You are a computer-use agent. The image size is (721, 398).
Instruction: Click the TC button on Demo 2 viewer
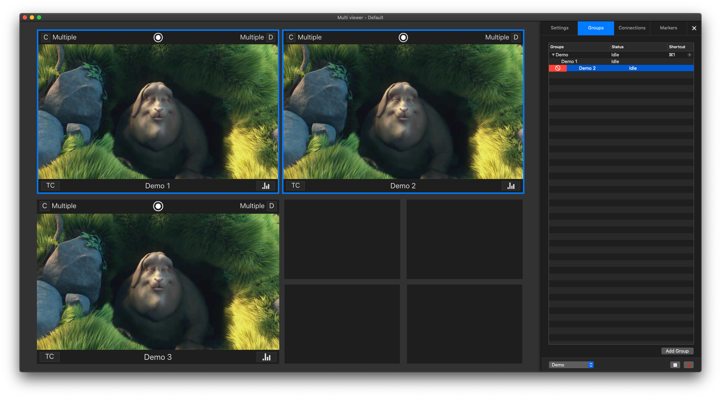point(296,186)
